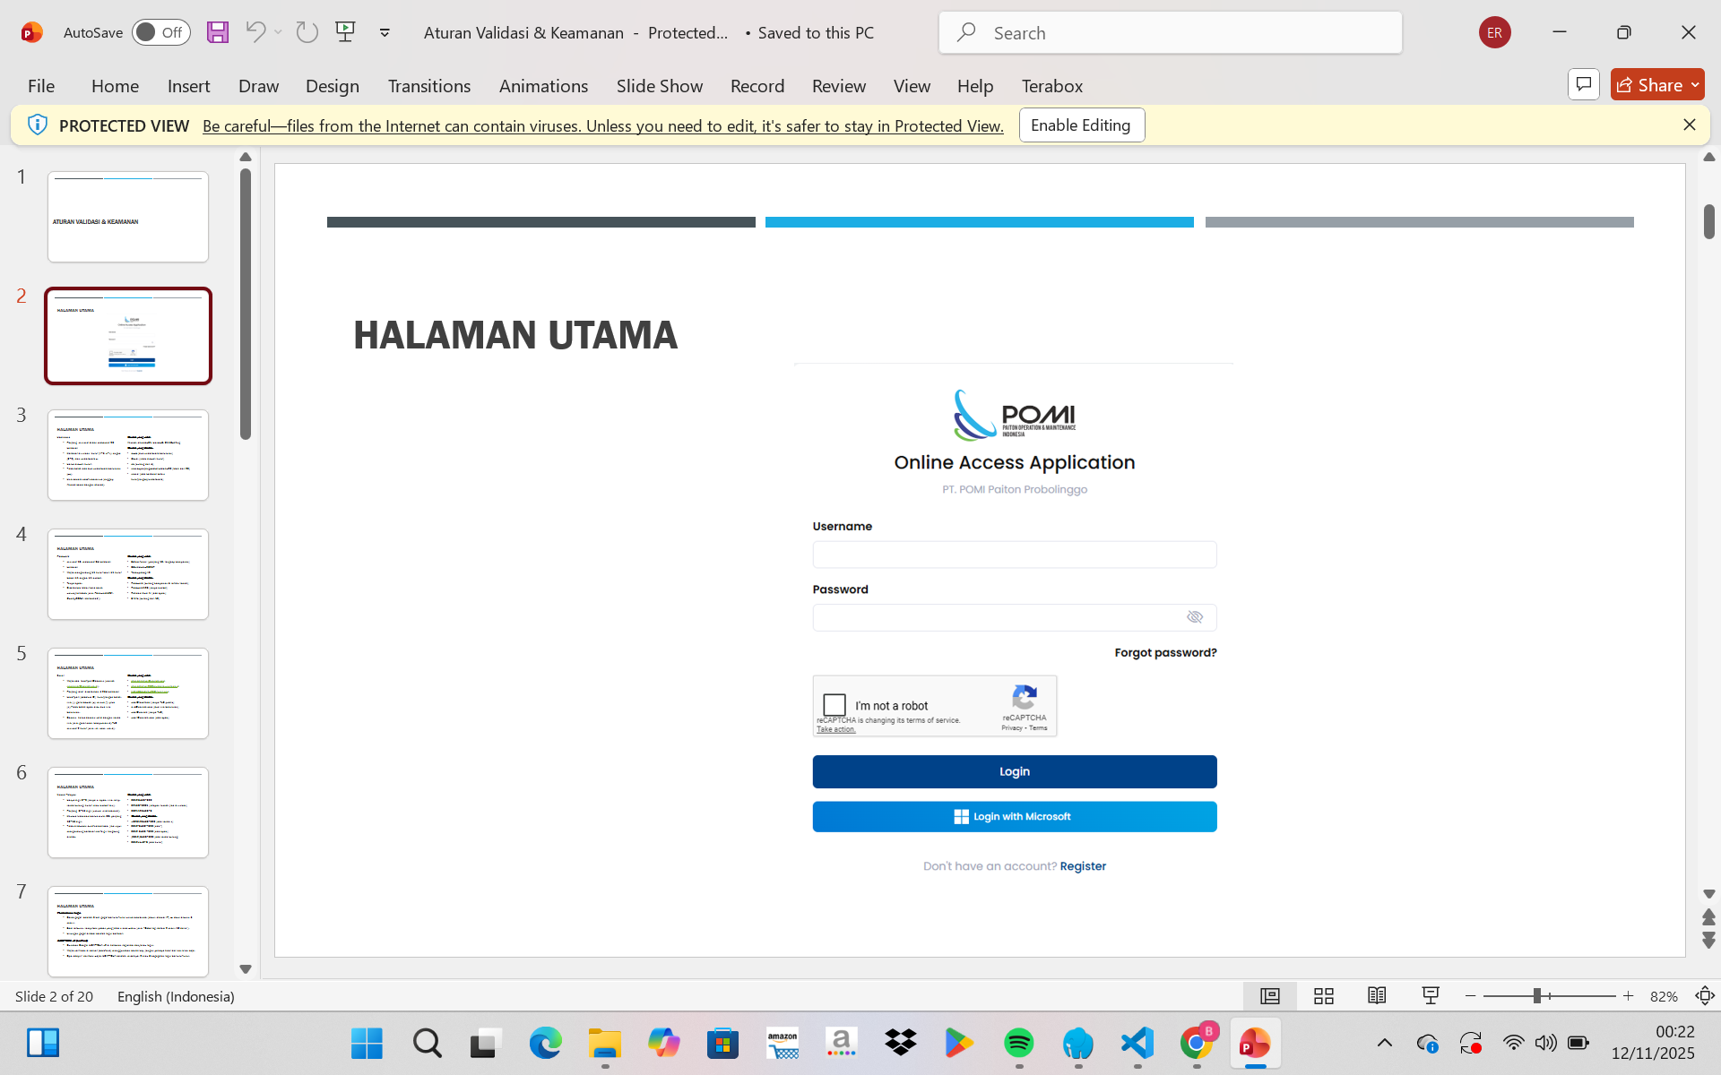
Task: Click the zoom out minus icon
Action: (x=1470, y=996)
